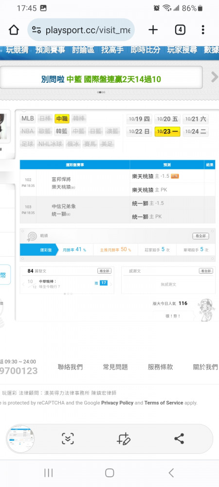Screen dimensions: 219x487
Task: Open the browser three-dot menu
Action: (202, 30)
